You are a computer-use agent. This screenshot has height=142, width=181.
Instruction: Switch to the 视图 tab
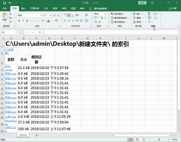(73, 8)
